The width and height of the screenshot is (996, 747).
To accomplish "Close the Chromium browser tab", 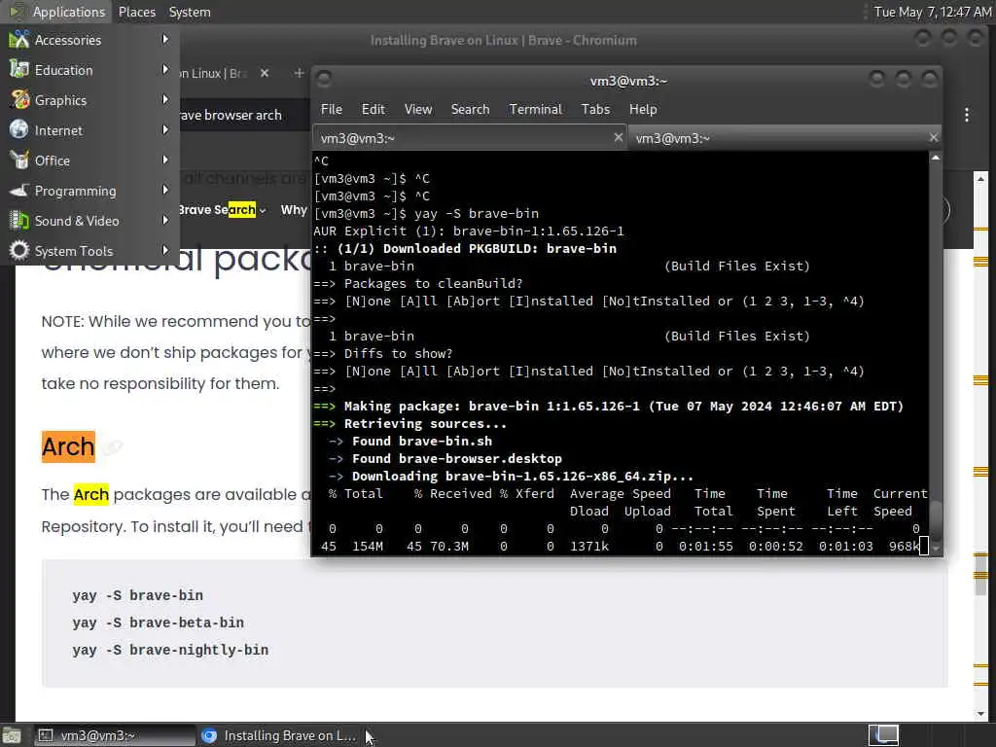I will point(265,73).
